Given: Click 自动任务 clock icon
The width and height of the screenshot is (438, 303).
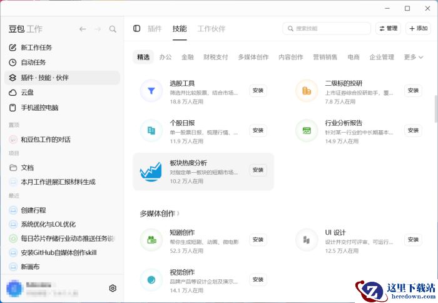Looking at the screenshot, I should [x=13, y=63].
